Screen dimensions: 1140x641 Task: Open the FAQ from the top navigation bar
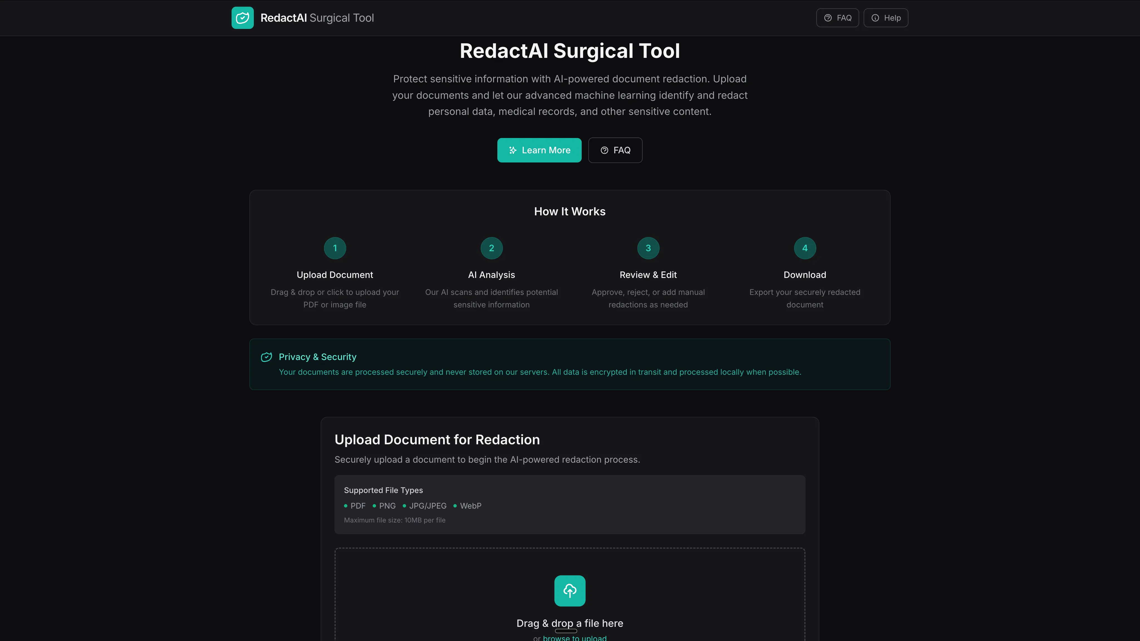point(838,18)
